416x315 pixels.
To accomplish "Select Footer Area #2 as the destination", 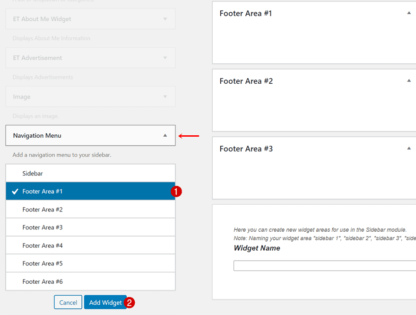I will click(x=90, y=209).
